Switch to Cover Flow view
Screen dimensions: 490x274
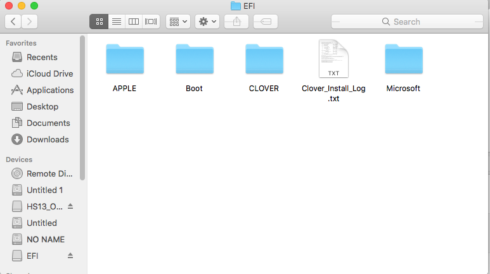150,22
